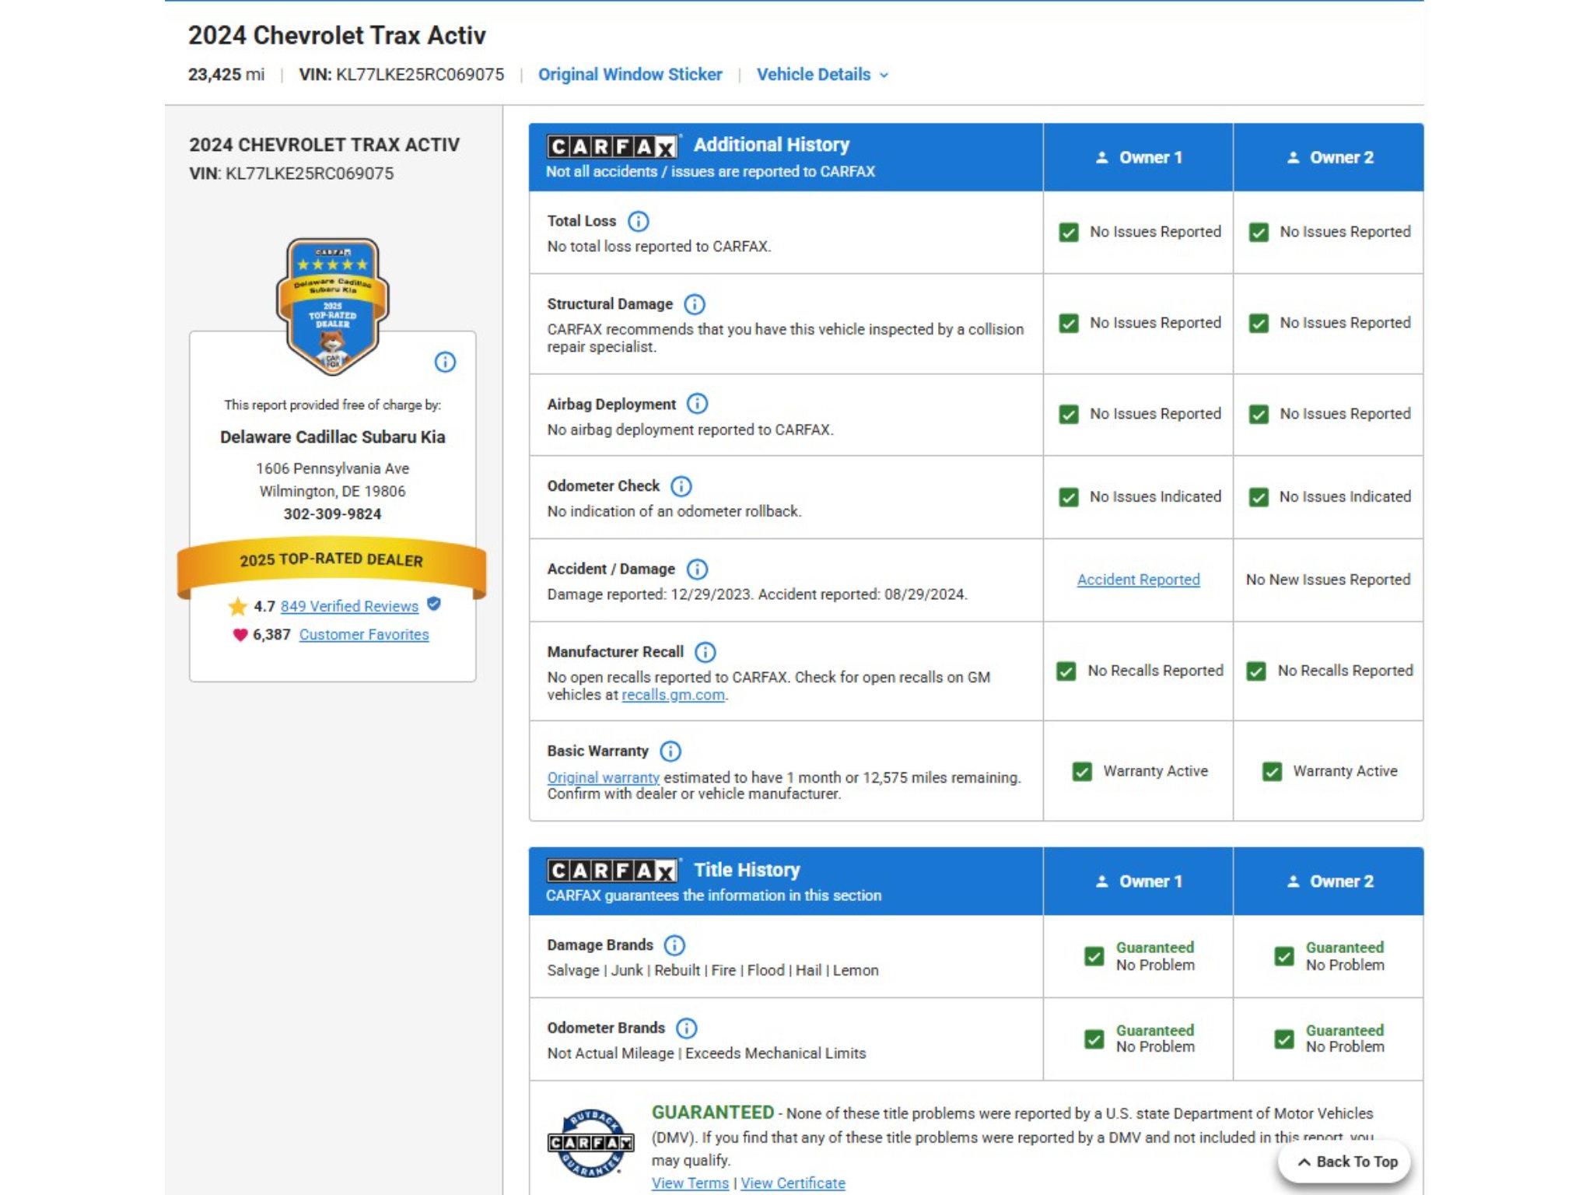Click the Total Loss Owner 1 green checkmark
The height and width of the screenshot is (1195, 1593).
coord(1069,233)
